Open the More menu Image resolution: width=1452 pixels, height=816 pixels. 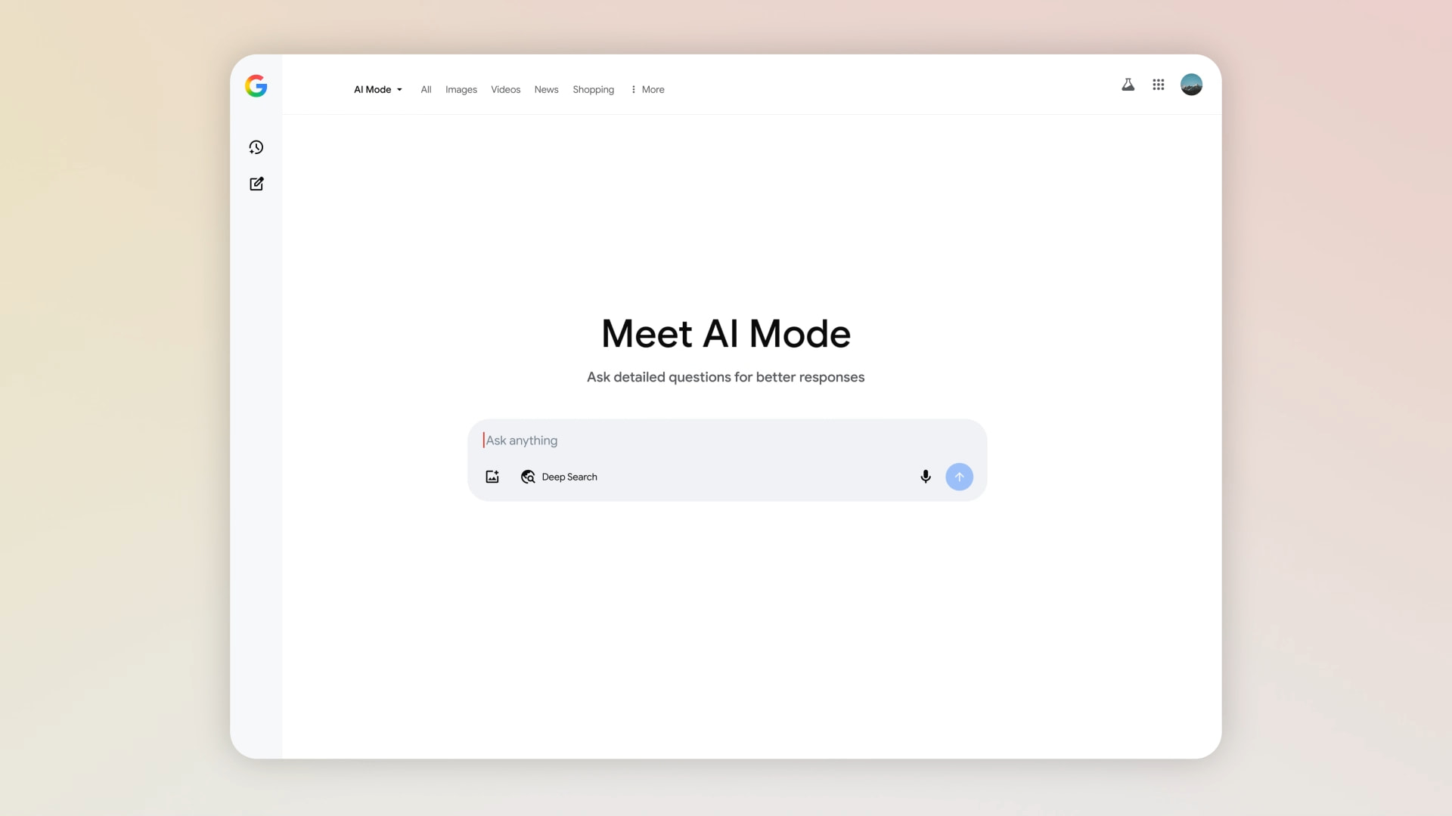point(648,89)
